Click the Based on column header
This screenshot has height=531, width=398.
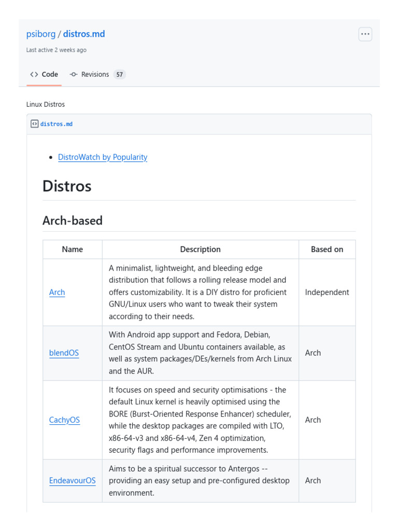327,249
